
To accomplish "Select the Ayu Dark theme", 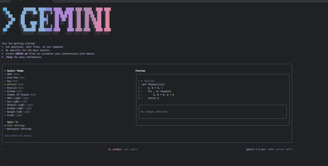I will [x=11, y=81].
